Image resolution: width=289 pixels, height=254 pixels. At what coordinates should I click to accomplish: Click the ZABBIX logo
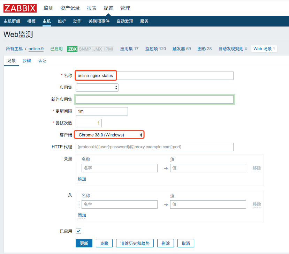(x=20, y=8)
